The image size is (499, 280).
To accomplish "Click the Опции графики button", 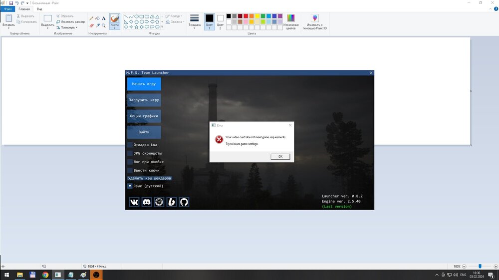I will point(144,116).
